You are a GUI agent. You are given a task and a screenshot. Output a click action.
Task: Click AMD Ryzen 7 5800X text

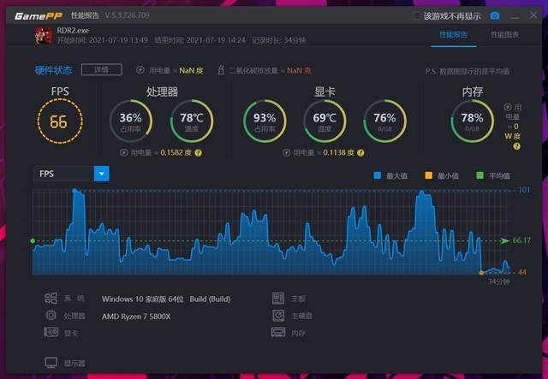[x=136, y=317]
